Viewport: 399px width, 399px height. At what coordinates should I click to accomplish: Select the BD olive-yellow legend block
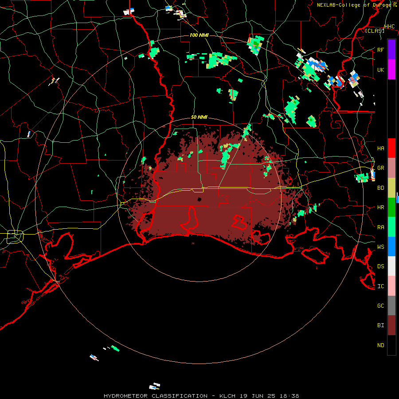tap(391, 188)
